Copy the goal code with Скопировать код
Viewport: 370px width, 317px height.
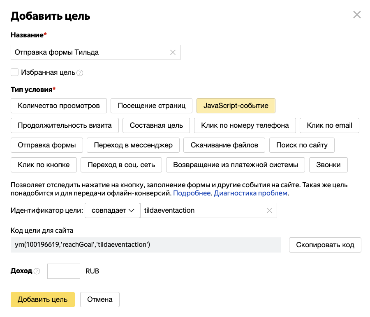click(x=325, y=245)
